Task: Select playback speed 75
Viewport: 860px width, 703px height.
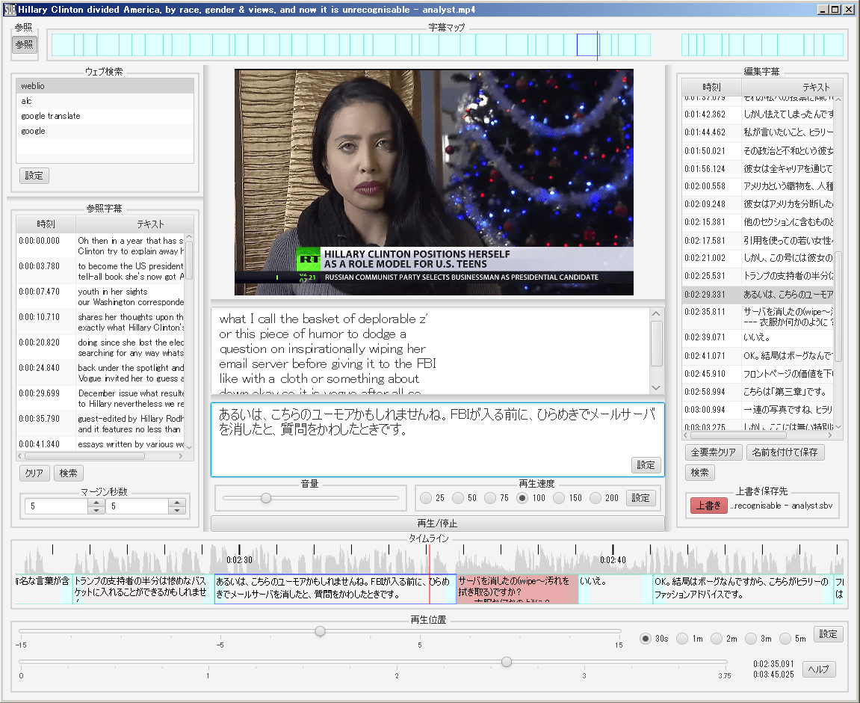Action: 490,498
